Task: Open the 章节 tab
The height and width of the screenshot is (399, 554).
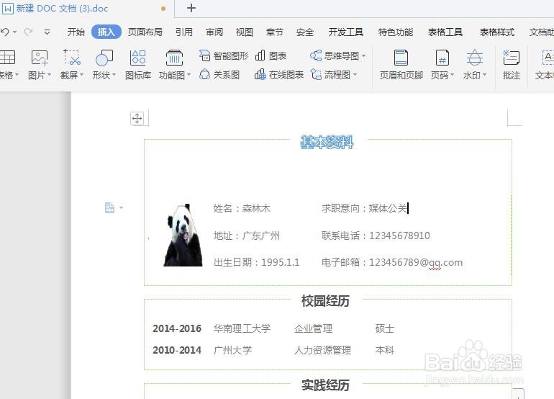Action: [275, 32]
